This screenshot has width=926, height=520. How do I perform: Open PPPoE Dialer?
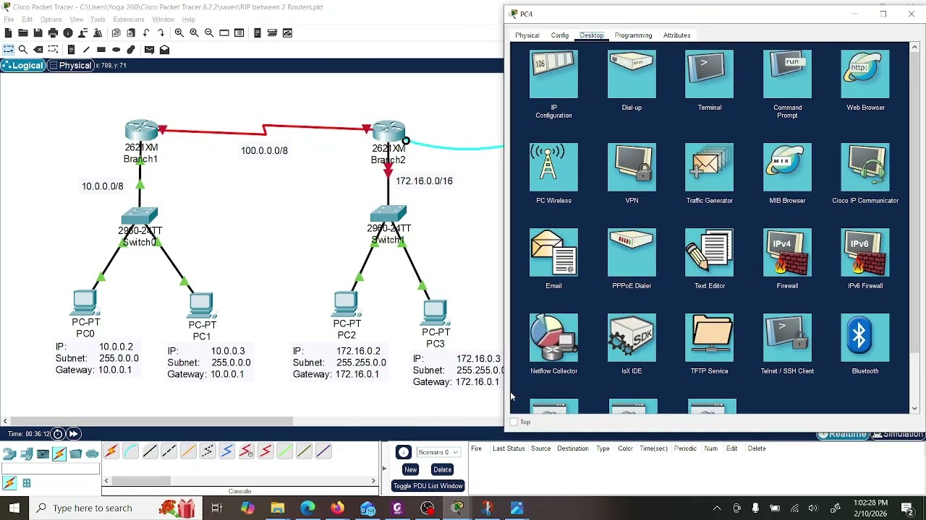(x=632, y=252)
